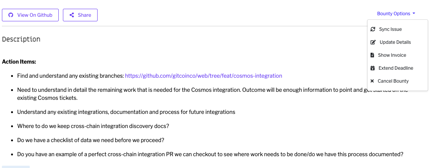Click the Description section heading
The width and height of the screenshot is (435, 168).
[21, 39]
